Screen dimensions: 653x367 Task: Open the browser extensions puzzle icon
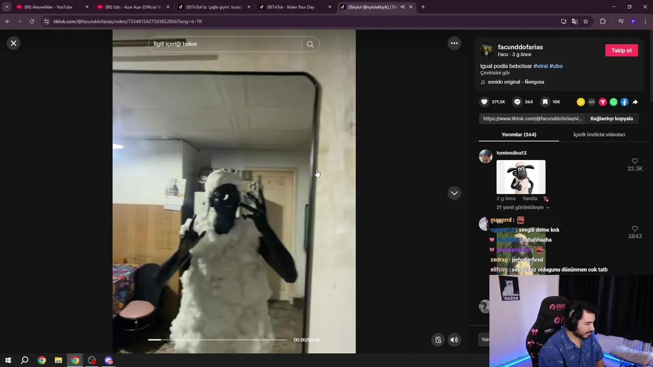[x=602, y=21]
